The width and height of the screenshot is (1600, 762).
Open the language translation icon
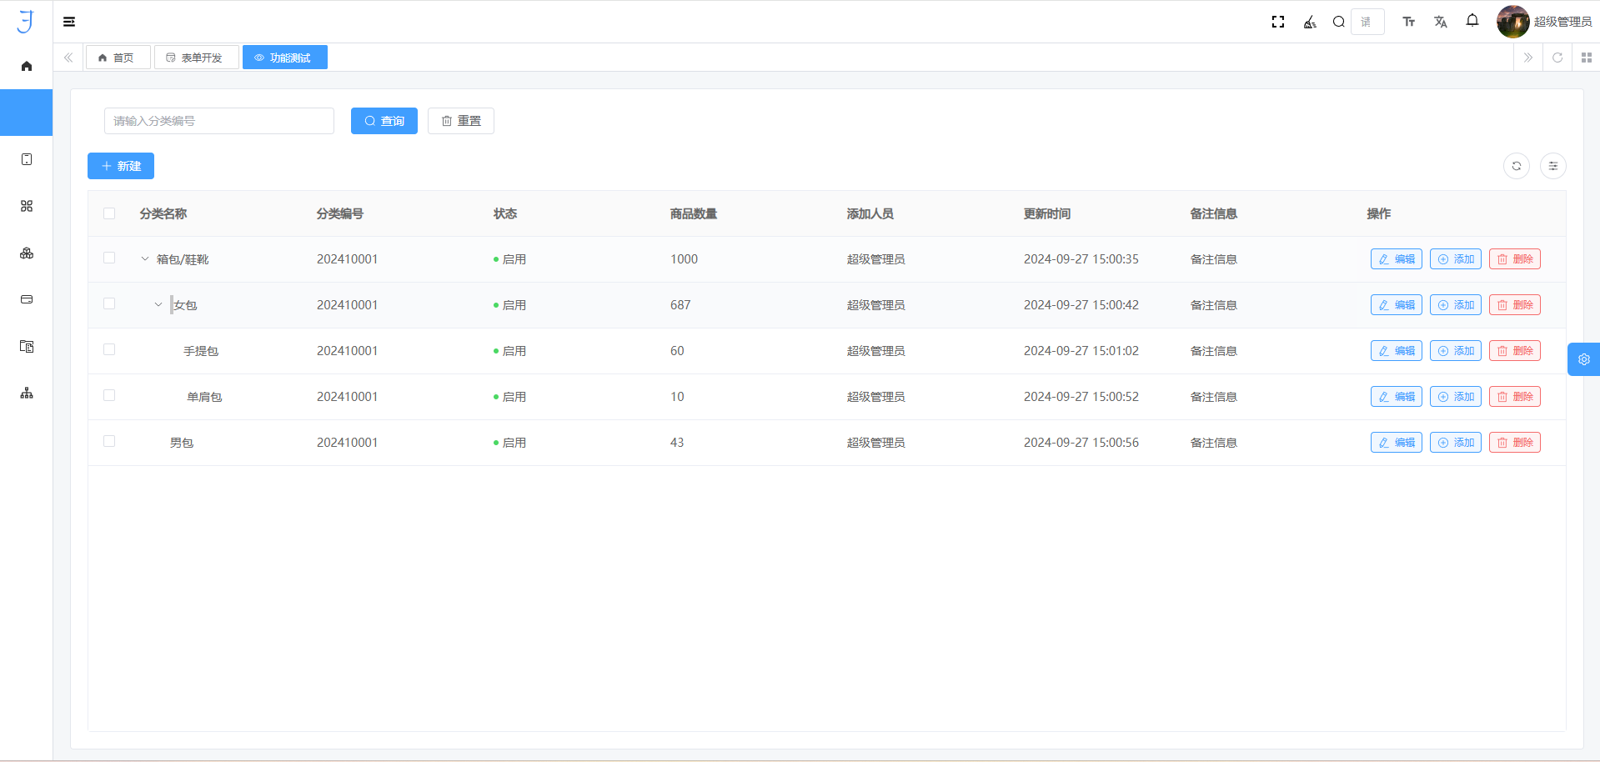(1440, 22)
